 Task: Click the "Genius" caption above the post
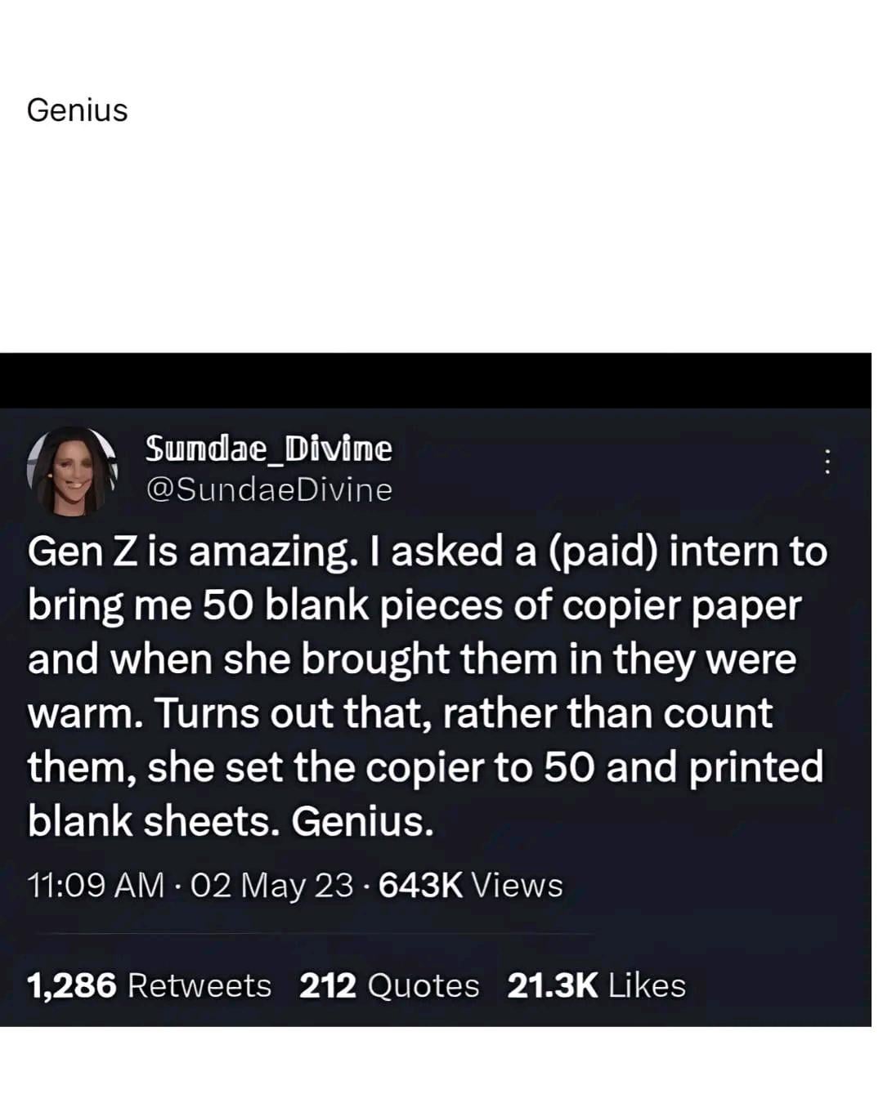tap(78, 110)
